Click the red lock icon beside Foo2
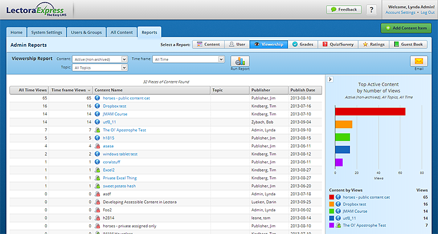 click(97, 210)
